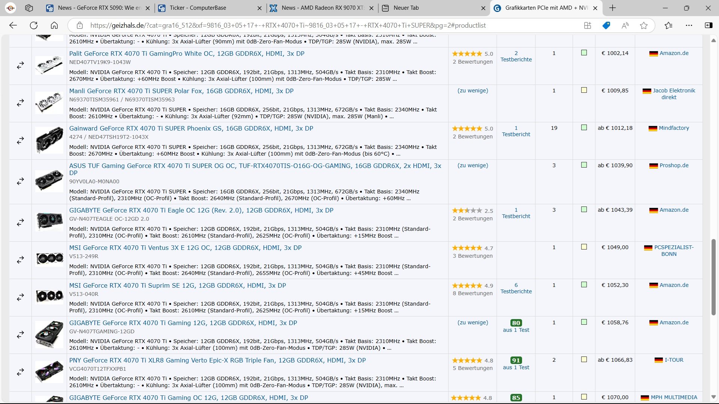Switch to News - AMD Radeon RX 9070 tab
The image size is (719, 404).
click(x=322, y=8)
